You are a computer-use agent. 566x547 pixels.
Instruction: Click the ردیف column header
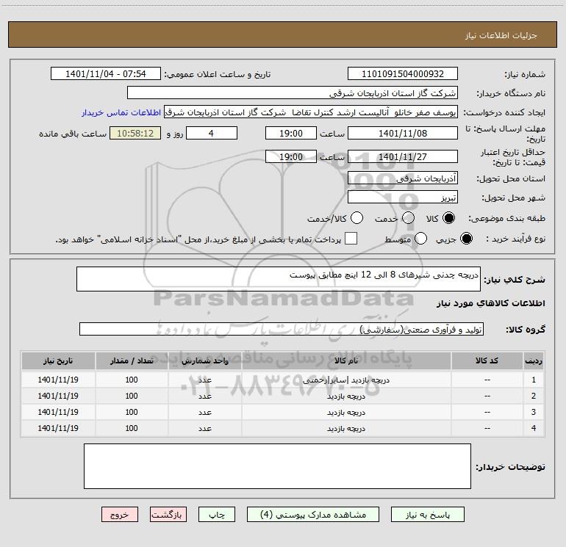click(x=534, y=361)
